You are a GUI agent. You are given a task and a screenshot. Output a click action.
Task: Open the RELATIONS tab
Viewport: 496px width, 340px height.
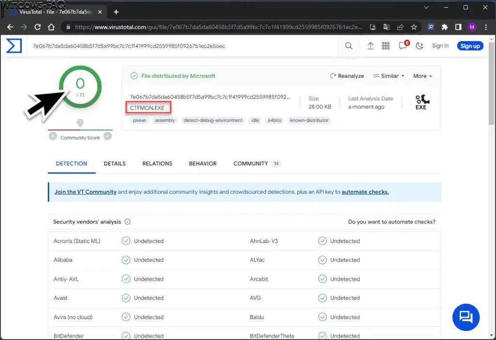coord(157,163)
